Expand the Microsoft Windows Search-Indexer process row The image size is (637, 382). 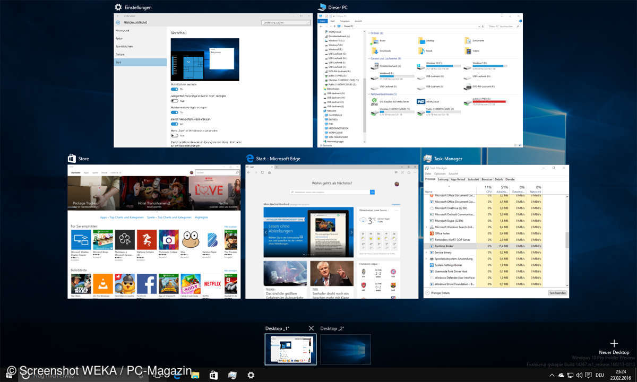(x=427, y=227)
